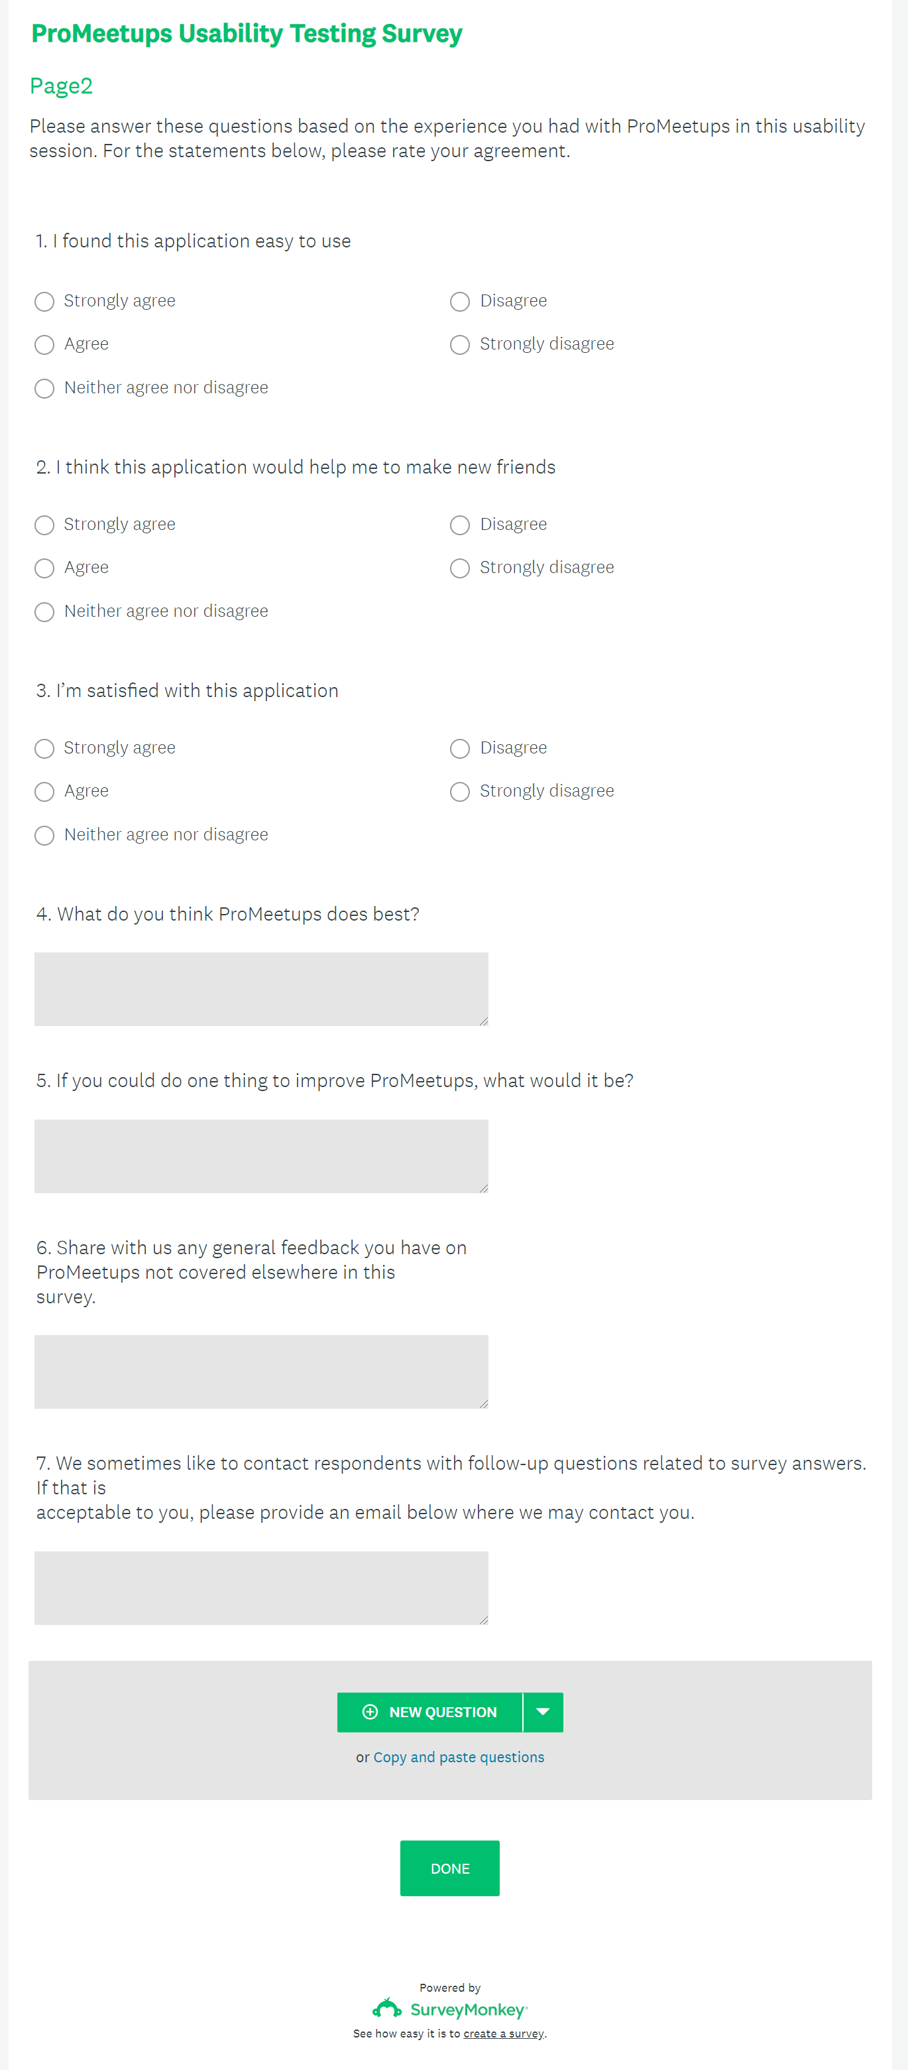908x2070 pixels.
Task: Choose Strongly agree for make new friends question
Action: (x=45, y=525)
